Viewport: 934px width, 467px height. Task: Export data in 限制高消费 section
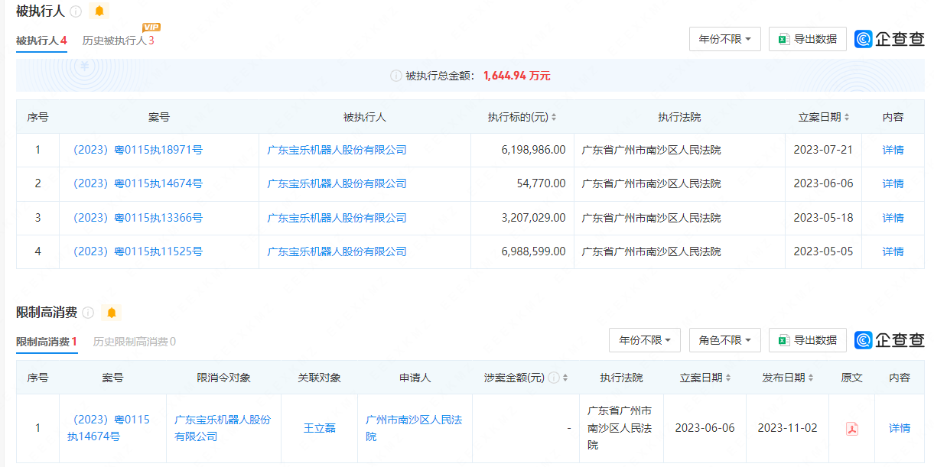click(x=808, y=340)
